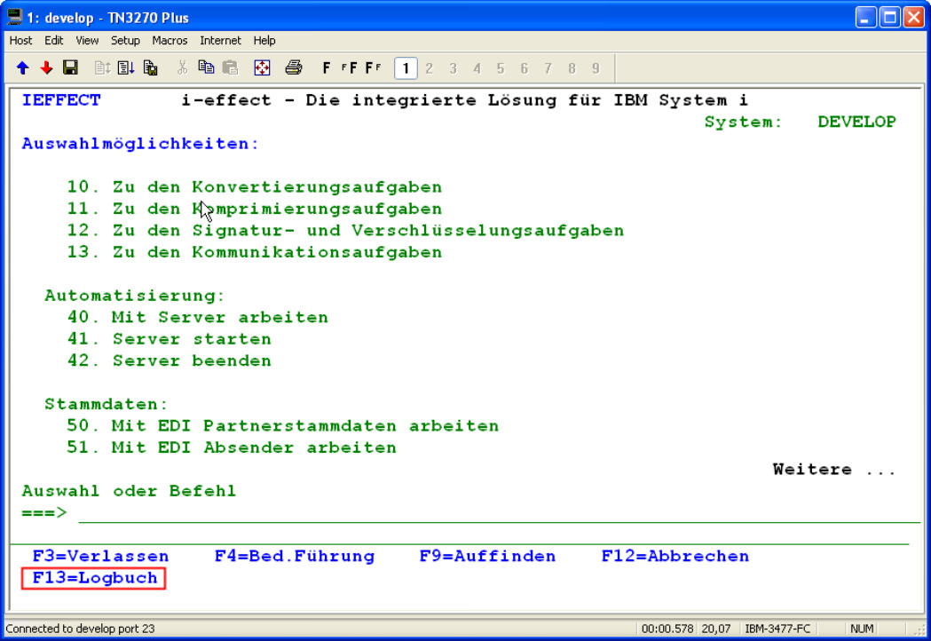Click the red four-arrows toolbar icon

pyautogui.click(x=262, y=68)
